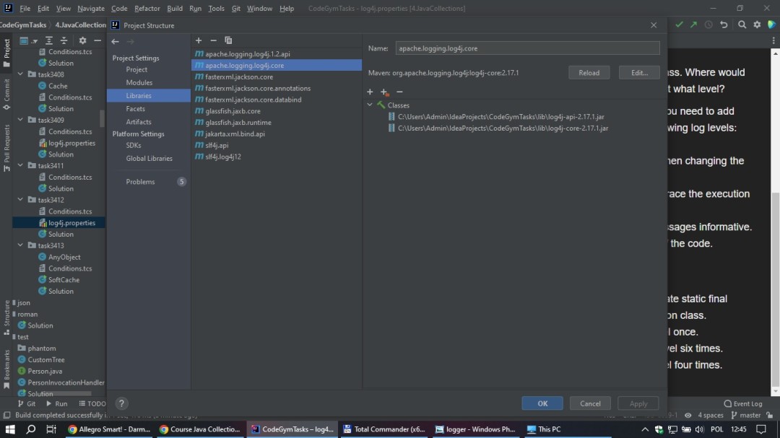
Task: Collapse the task3408 folder
Action: (x=20, y=74)
